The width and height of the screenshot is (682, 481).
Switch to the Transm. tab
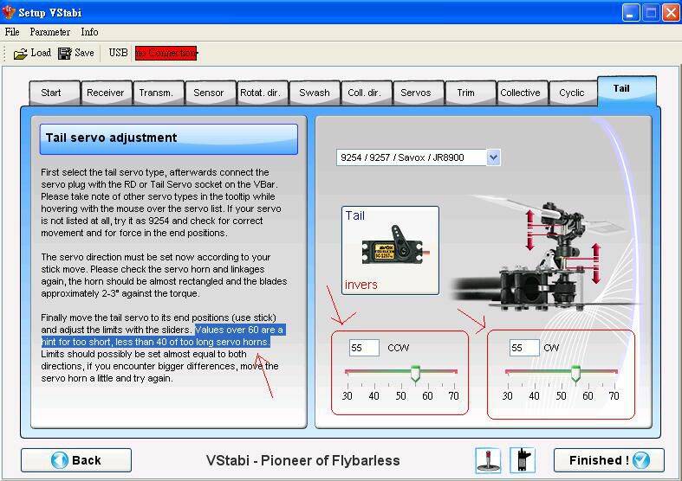pyautogui.click(x=159, y=93)
